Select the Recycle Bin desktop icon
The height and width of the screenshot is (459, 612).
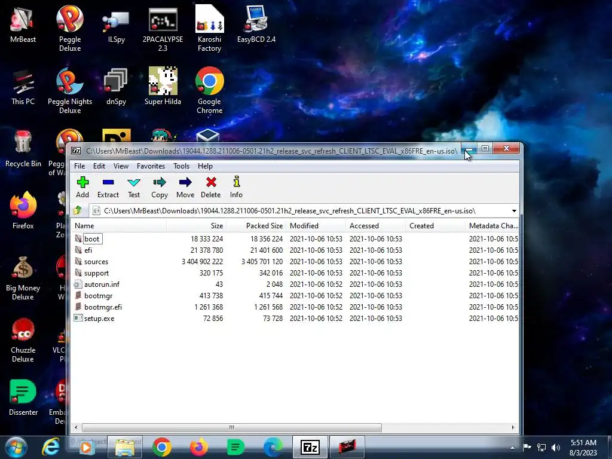(23, 149)
